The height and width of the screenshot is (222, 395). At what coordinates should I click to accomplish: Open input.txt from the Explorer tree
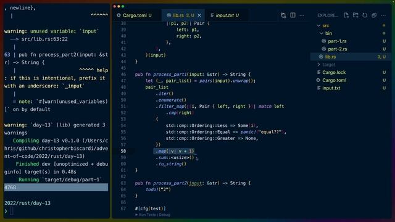(x=331, y=88)
